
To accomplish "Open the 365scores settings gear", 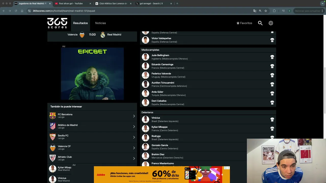I will (271, 23).
